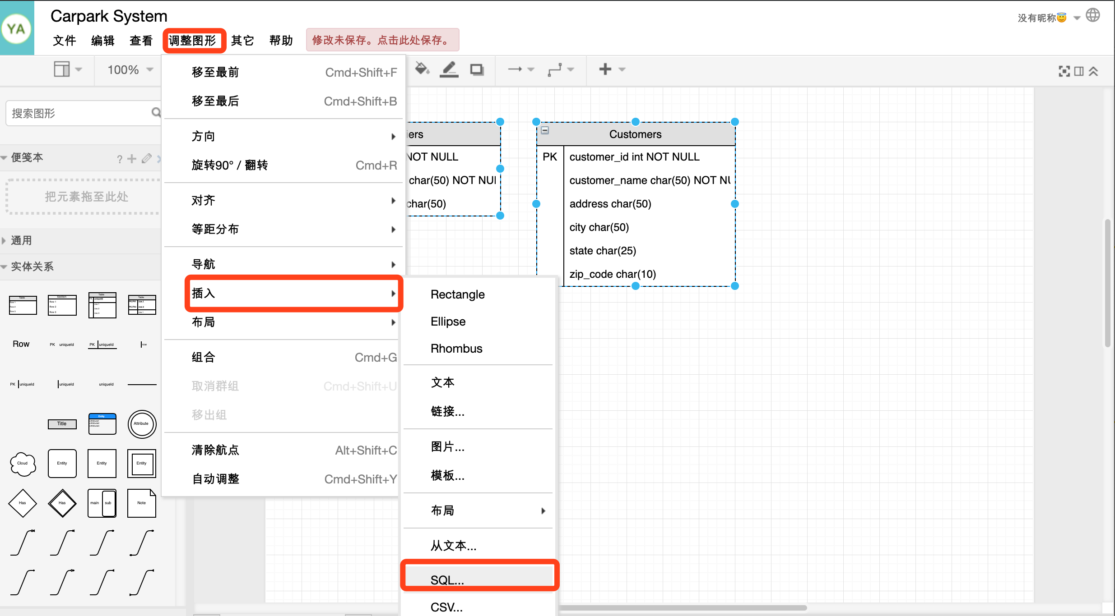Click the scratchpad help question mark

click(x=120, y=159)
